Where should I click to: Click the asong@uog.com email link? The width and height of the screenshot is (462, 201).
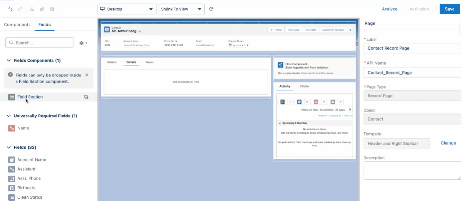pos(205,45)
